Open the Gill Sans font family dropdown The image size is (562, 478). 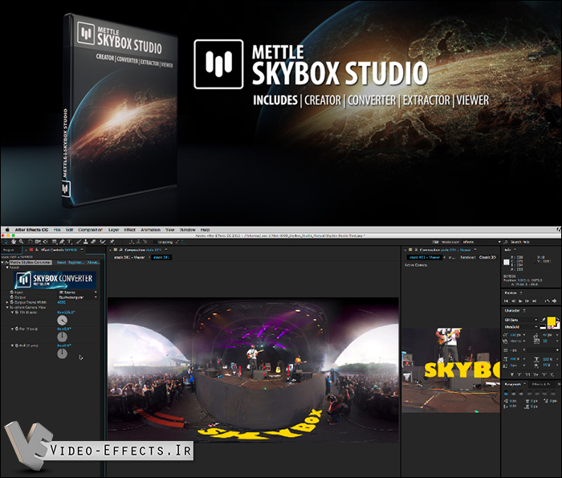tap(521, 320)
